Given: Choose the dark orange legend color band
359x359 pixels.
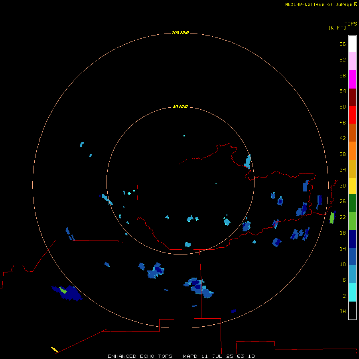Looking at the screenshot, I should (x=352, y=132).
